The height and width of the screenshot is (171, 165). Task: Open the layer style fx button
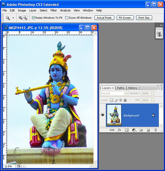point(120,130)
